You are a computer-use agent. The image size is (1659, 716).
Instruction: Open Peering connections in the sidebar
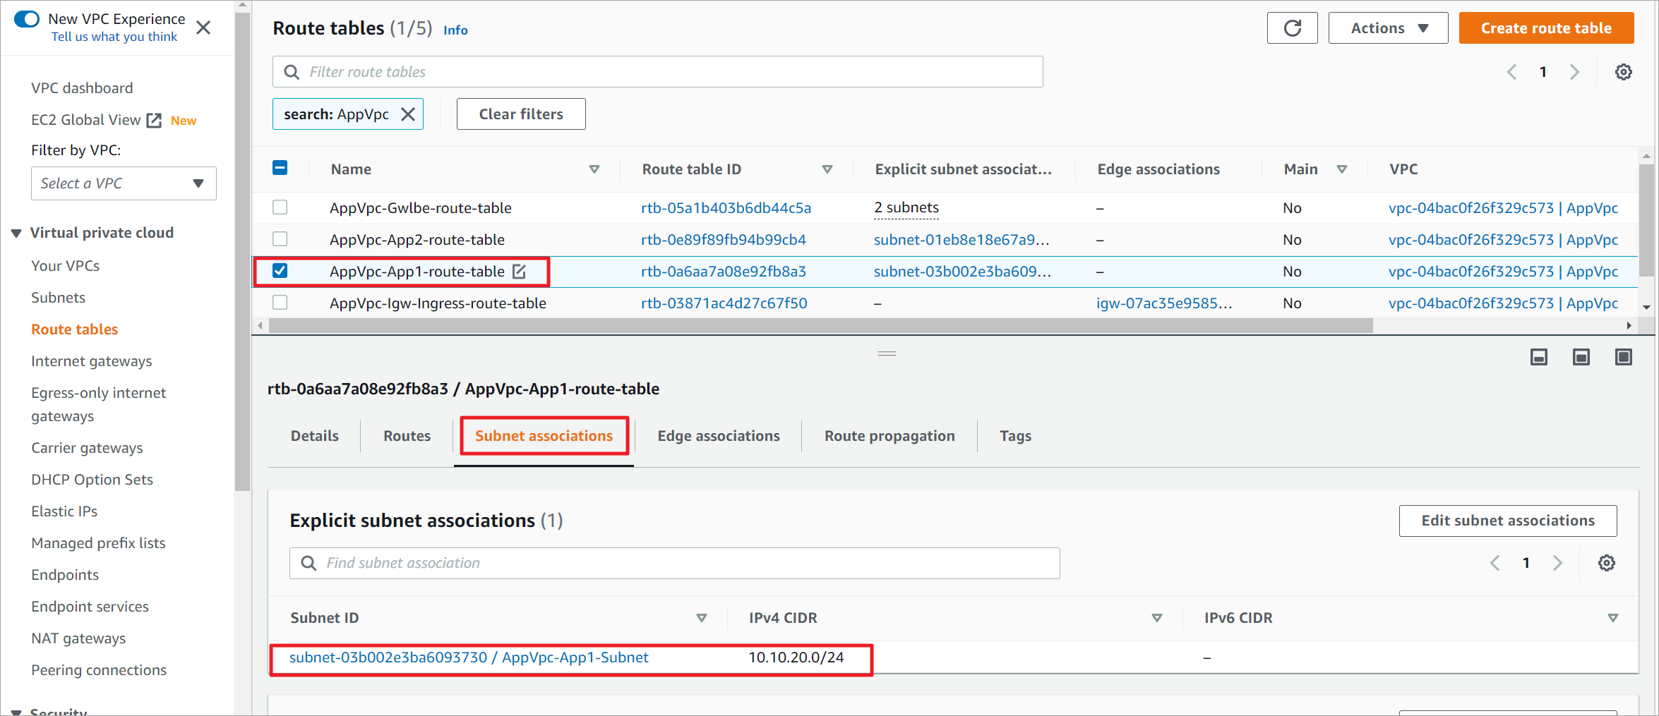(x=99, y=670)
